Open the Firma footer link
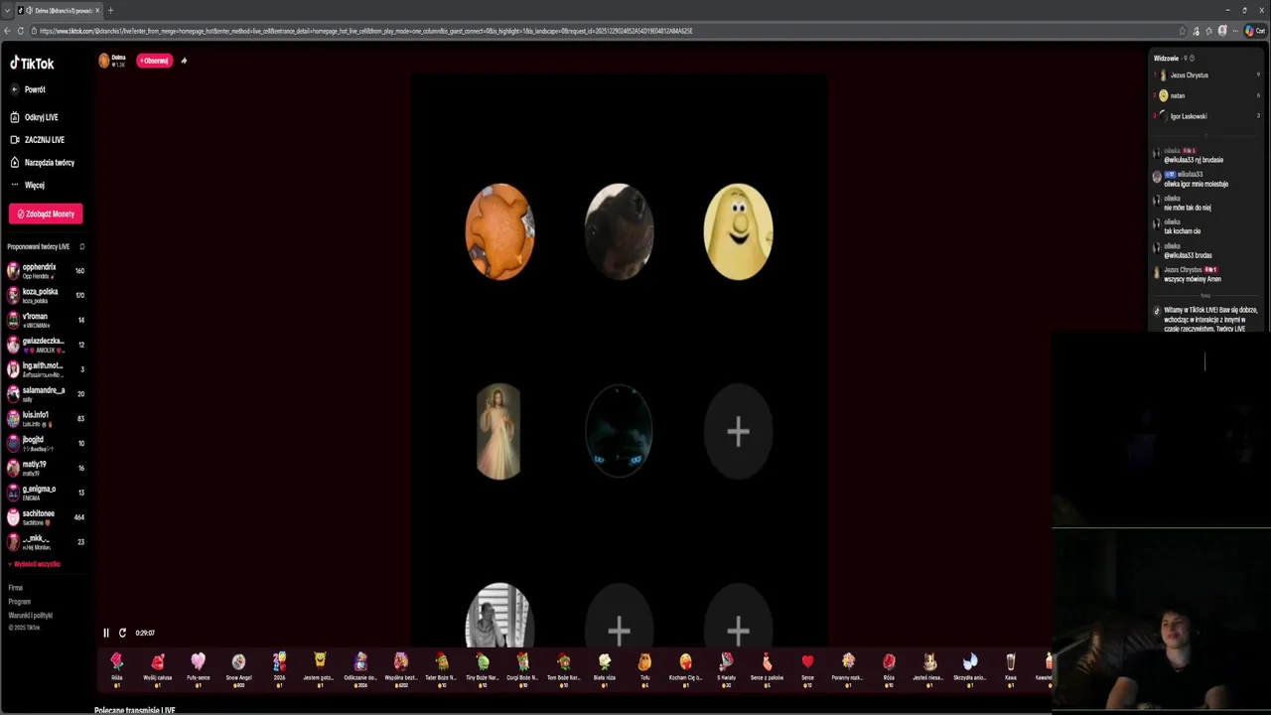1271x715 pixels. 16,588
